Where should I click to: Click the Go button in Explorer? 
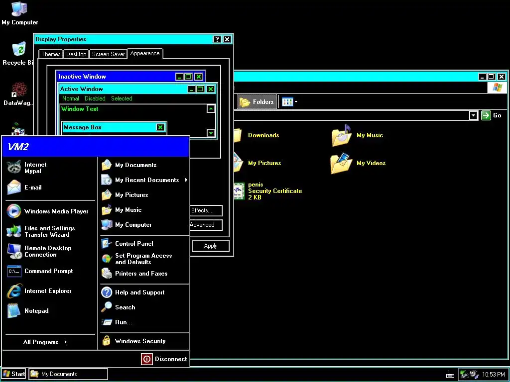pyautogui.click(x=492, y=115)
